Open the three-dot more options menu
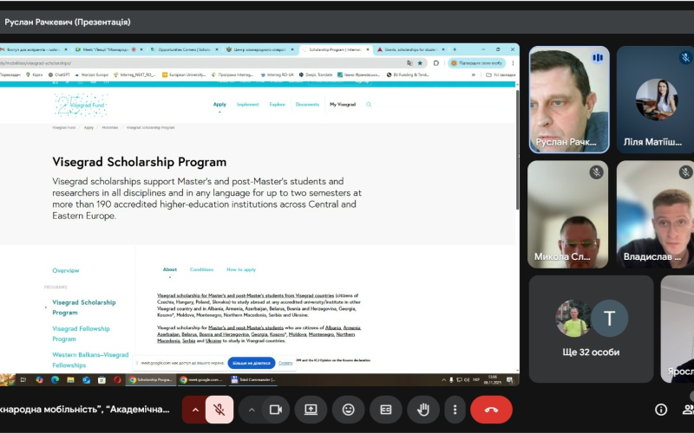Viewport: 694px width, 433px height. click(455, 409)
